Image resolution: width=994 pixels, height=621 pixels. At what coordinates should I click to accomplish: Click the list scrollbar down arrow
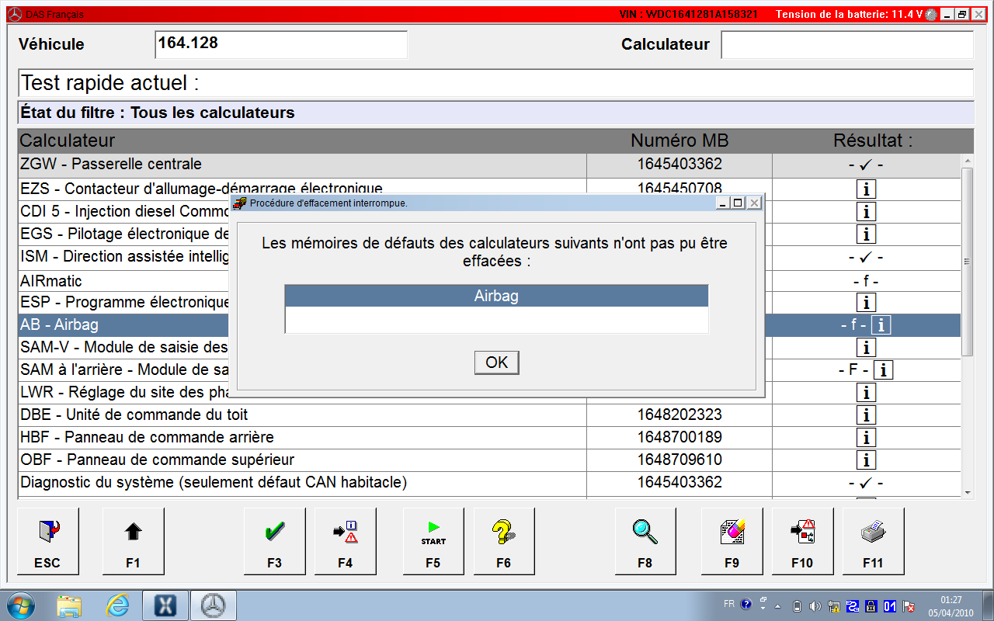point(967,491)
